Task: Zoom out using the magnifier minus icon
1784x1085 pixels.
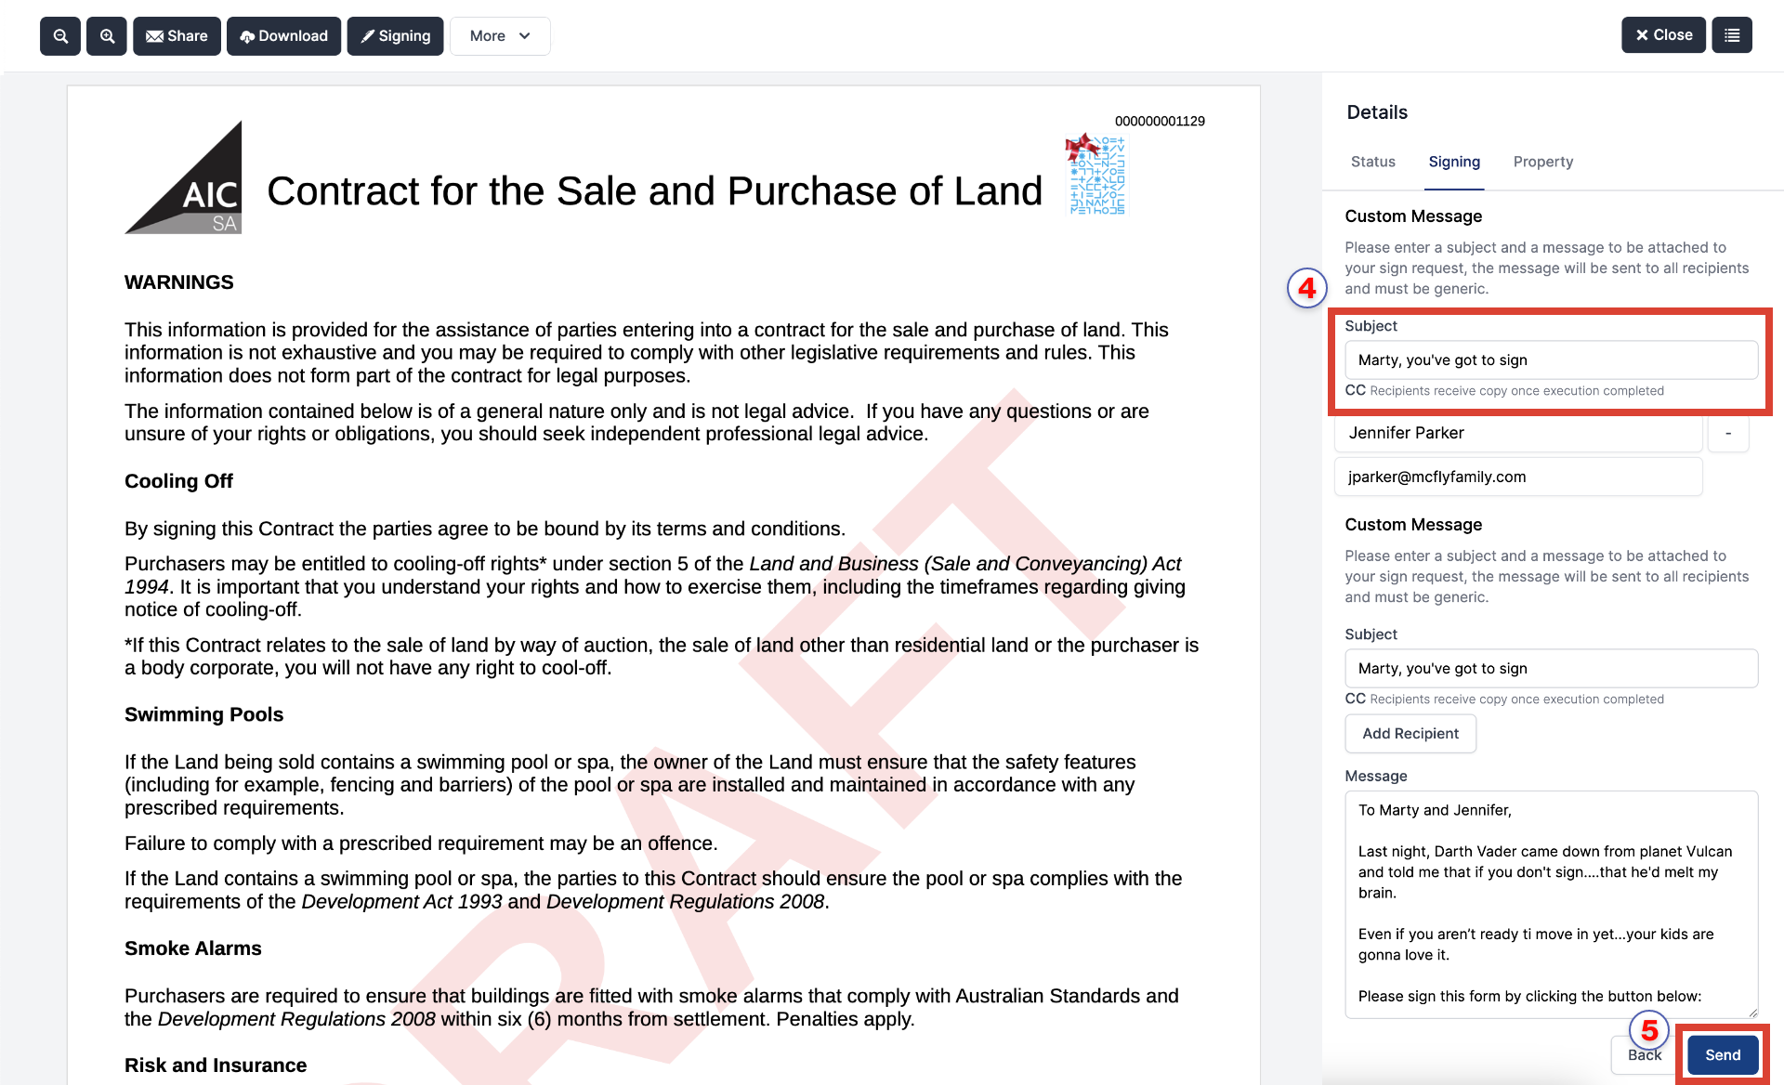Action: click(x=60, y=36)
